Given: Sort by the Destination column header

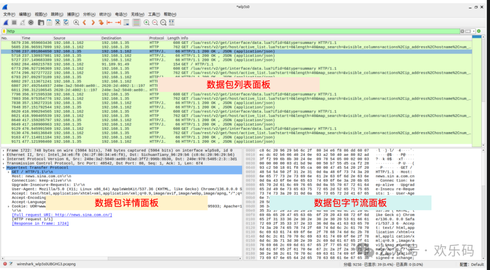Looking at the screenshot, I should pos(124,38).
